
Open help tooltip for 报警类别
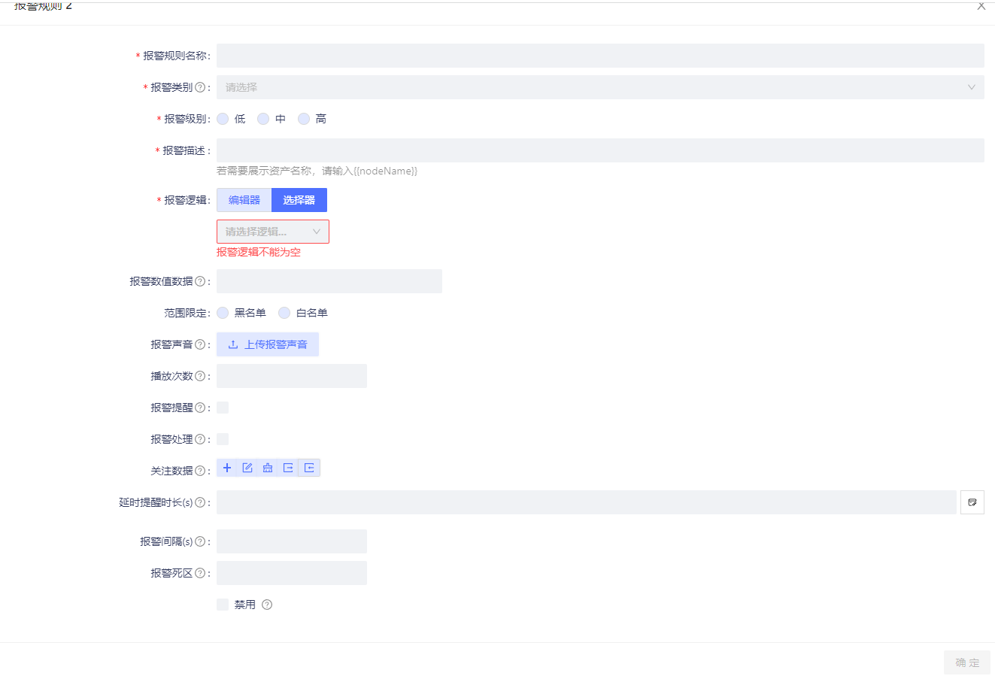click(x=200, y=87)
